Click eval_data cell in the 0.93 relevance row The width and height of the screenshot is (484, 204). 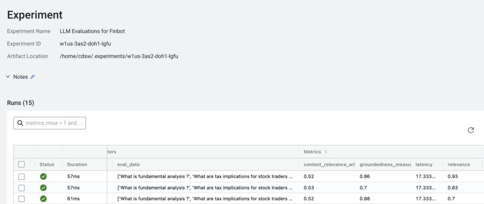(205, 177)
